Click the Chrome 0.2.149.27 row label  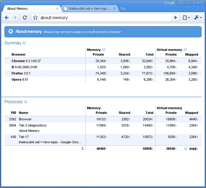26,61
